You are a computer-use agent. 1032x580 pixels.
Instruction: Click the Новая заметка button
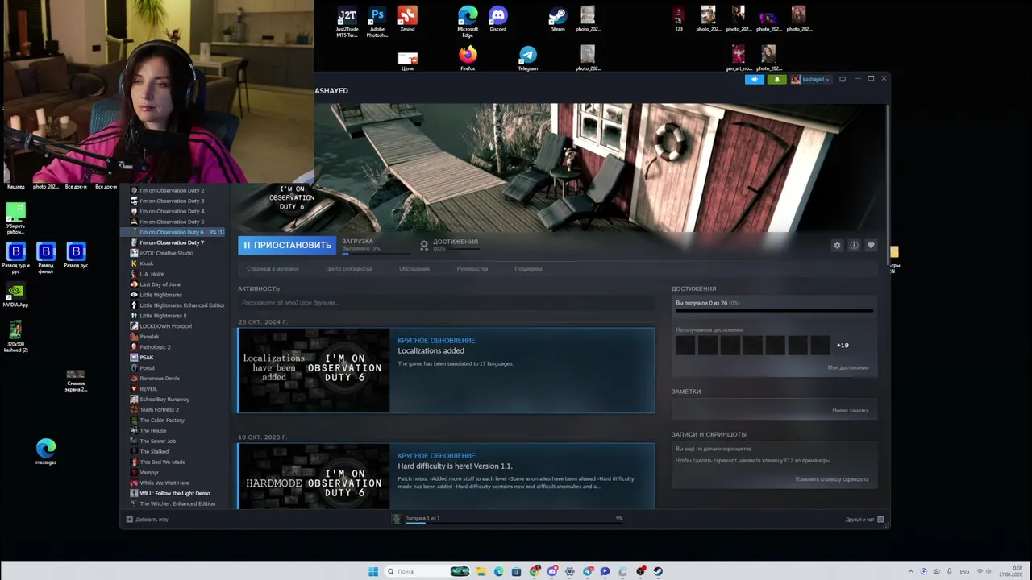pos(851,410)
